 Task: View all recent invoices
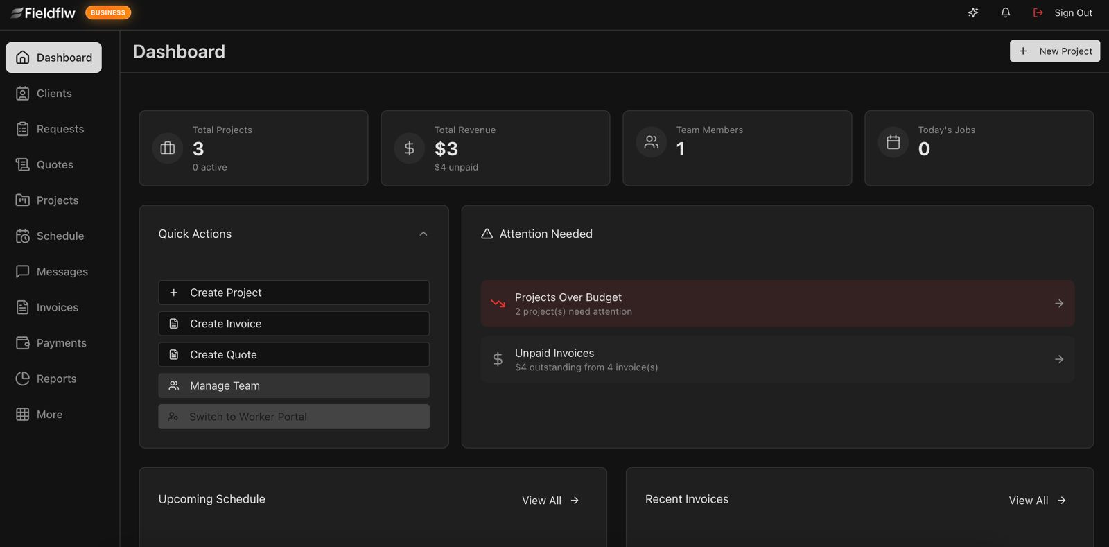click(1037, 501)
